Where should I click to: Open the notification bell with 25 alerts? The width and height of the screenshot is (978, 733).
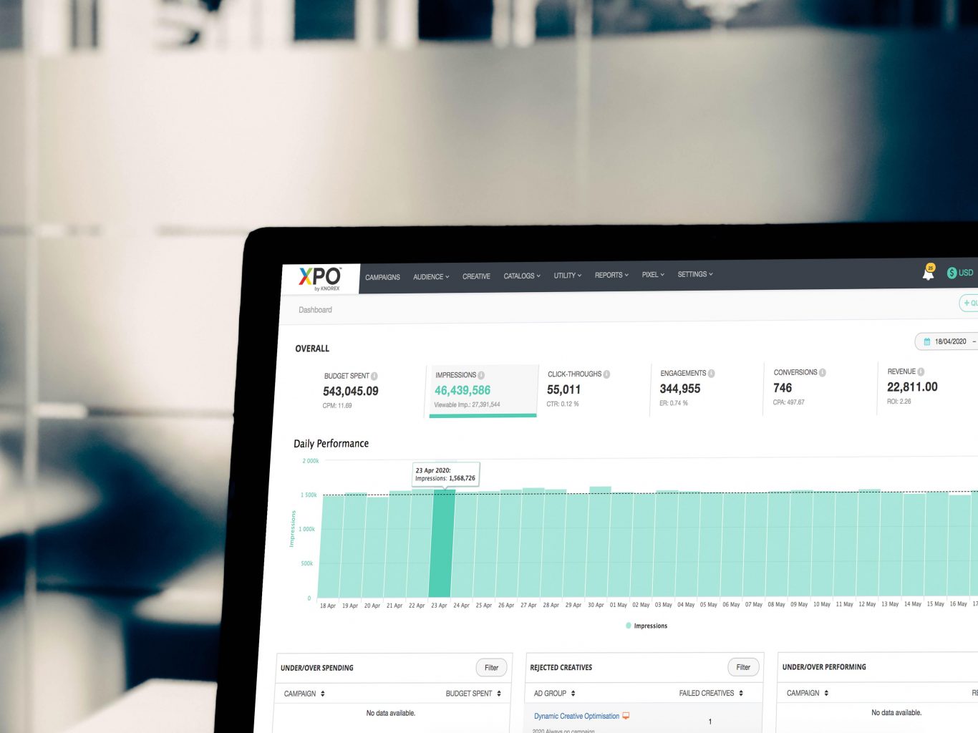click(927, 273)
